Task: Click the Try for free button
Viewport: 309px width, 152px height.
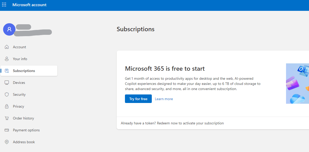Action: 138,99
